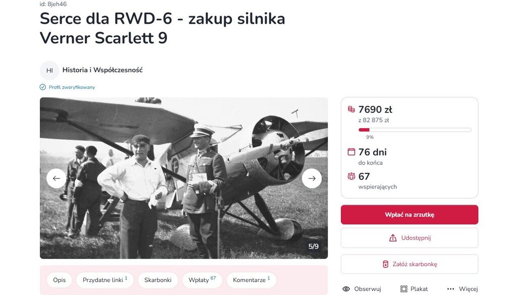Open the Historia i Współczesność organizer profile
The width and height of the screenshot is (517, 295).
click(102, 70)
